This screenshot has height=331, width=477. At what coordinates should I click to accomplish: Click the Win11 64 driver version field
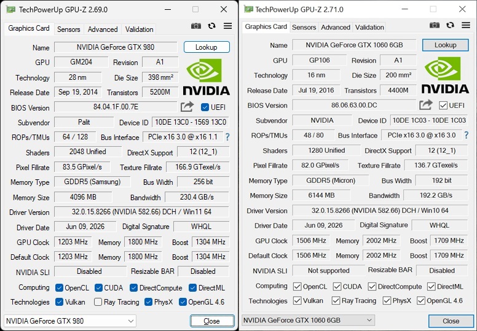click(141, 212)
